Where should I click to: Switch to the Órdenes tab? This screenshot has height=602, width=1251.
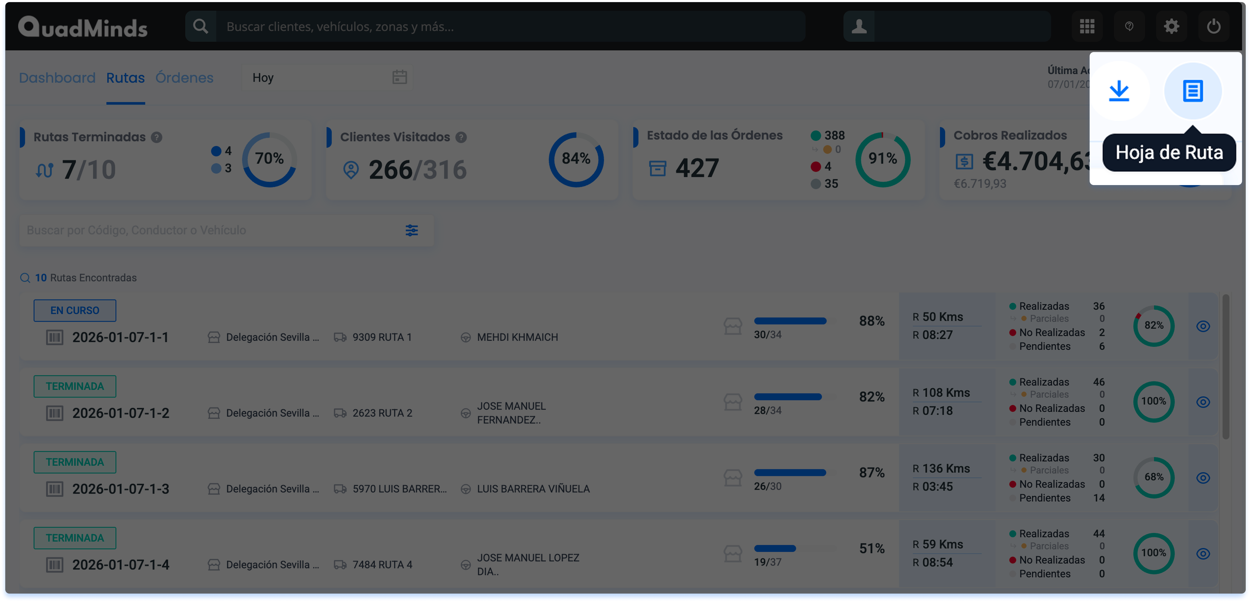(184, 78)
